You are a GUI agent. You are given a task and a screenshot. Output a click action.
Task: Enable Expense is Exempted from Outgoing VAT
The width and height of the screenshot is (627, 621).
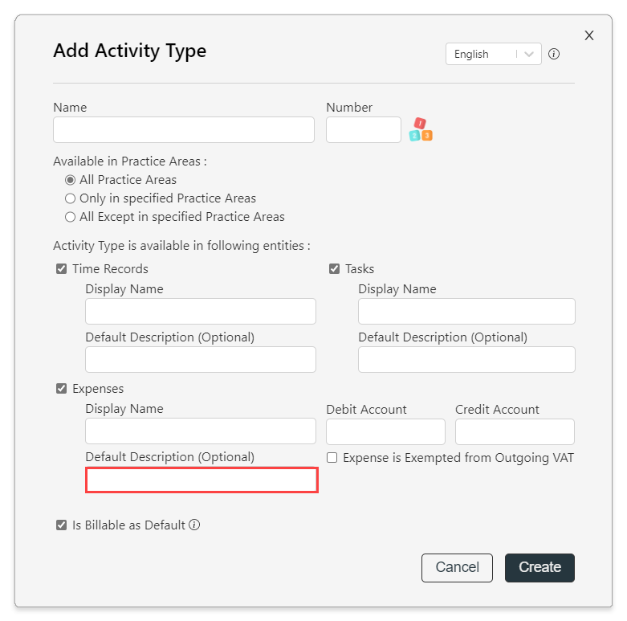(x=332, y=458)
